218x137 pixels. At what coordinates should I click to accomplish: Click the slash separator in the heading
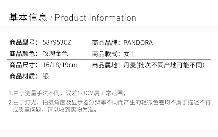[x=51, y=19]
